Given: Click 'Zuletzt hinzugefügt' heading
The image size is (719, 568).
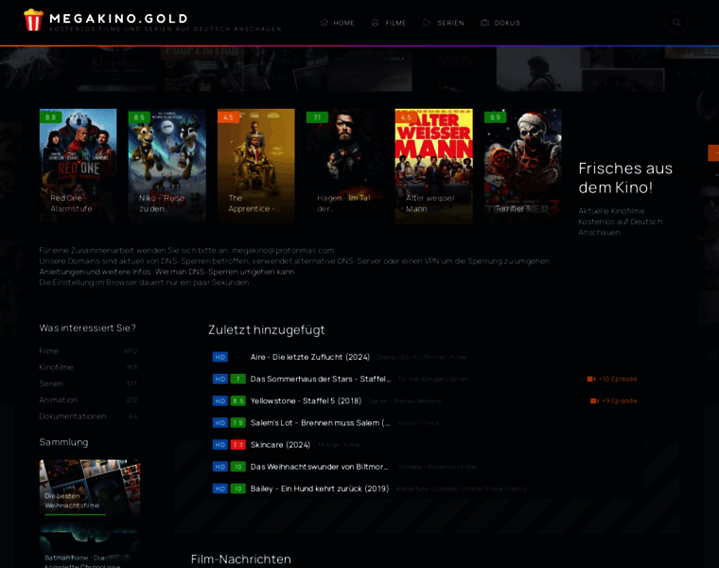Looking at the screenshot, I should point(267,329).
